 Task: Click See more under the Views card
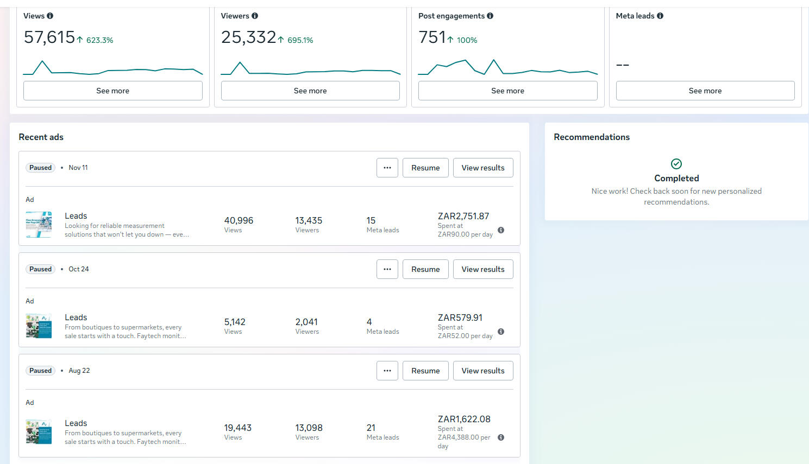tap(113, 91)
